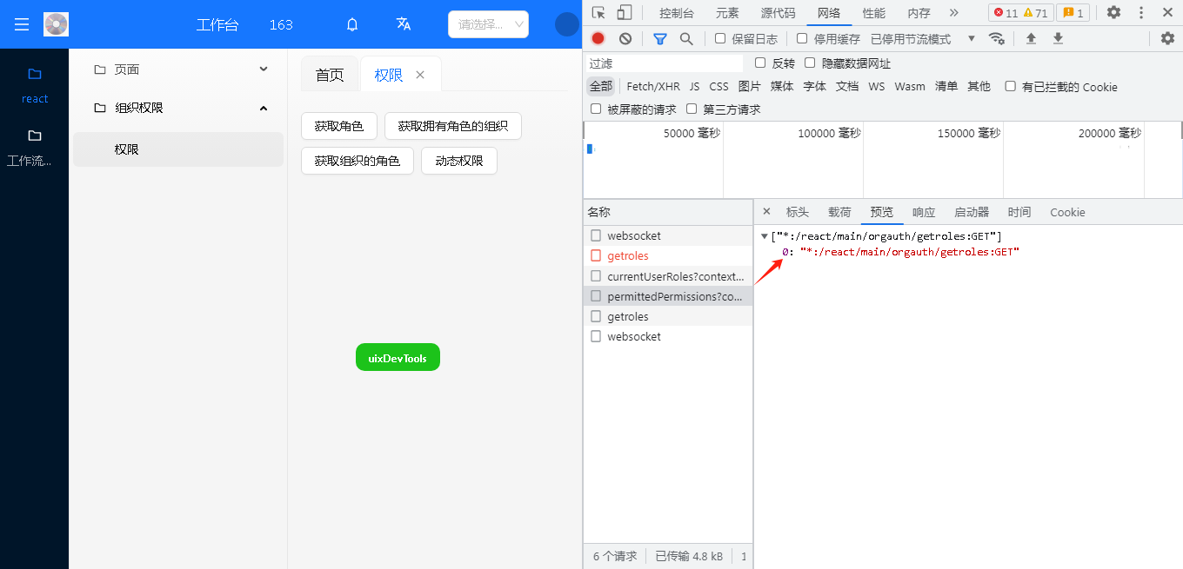The height and width of the screenshot is (569, 1183).
Task: Click the 工作台 header link
Action: click(217, 24)
